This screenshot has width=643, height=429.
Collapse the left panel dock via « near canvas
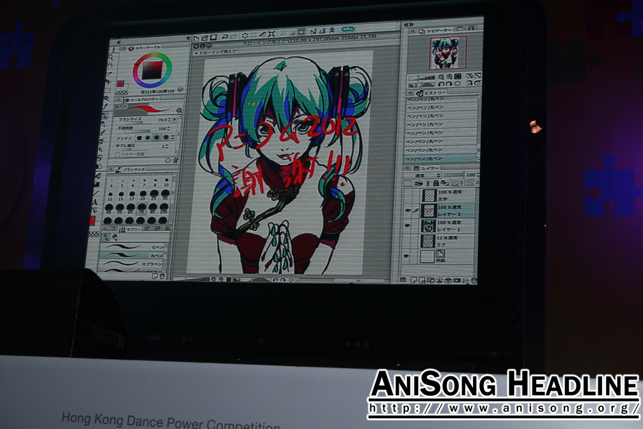pyautogui.click(x=188, y=38)
